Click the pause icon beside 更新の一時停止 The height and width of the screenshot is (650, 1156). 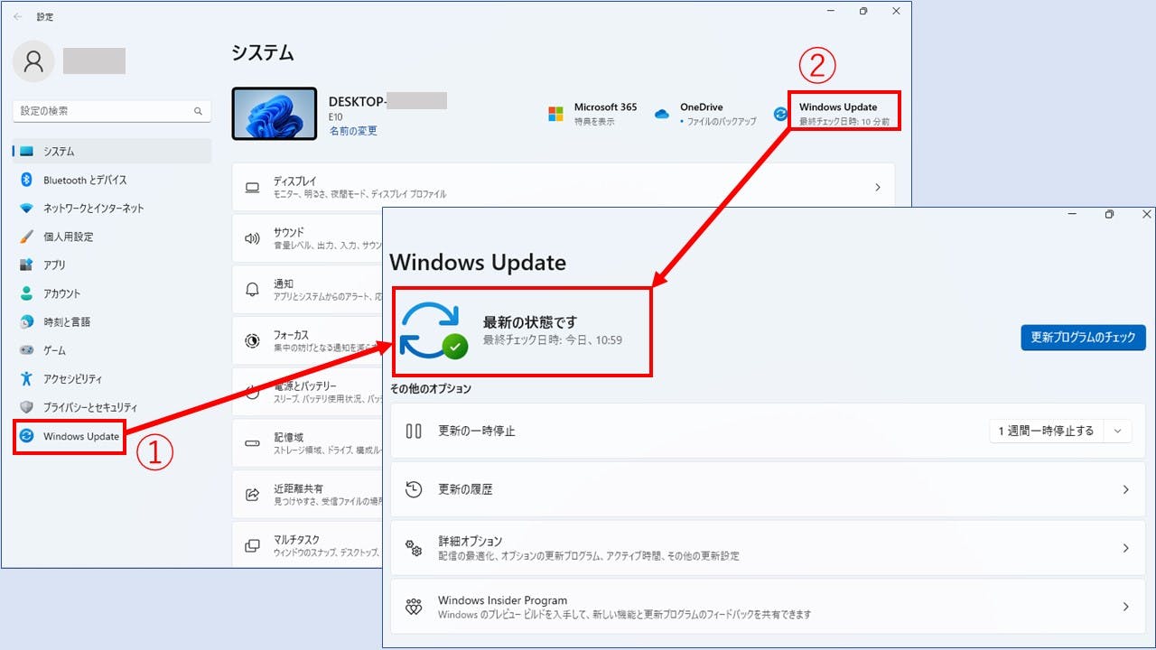tap(414, 432)
